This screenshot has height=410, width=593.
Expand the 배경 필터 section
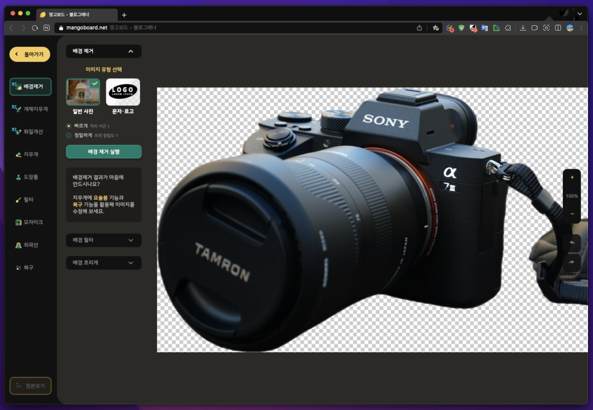coord(104,240)
